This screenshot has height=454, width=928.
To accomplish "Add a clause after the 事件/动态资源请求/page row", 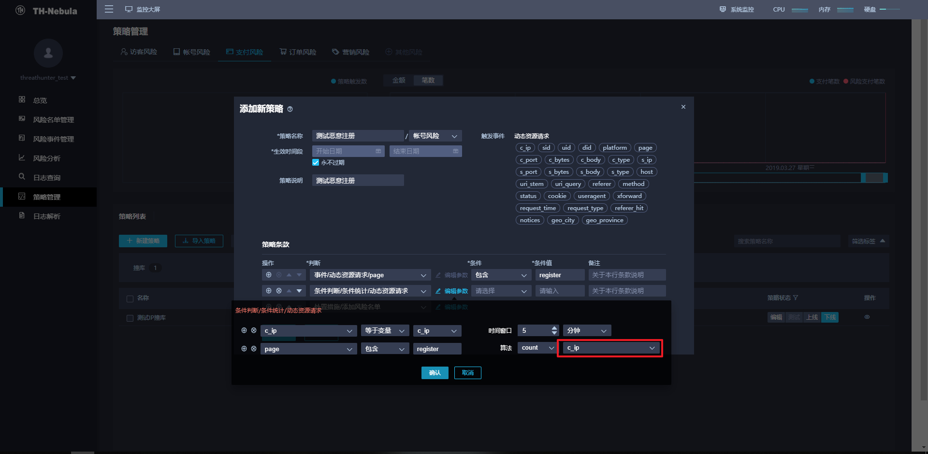I will point(269,275).
